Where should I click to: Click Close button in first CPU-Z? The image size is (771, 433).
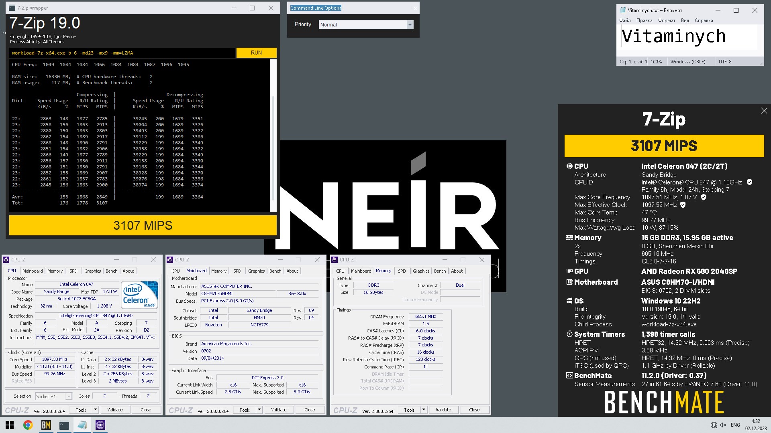coord(146,410)
